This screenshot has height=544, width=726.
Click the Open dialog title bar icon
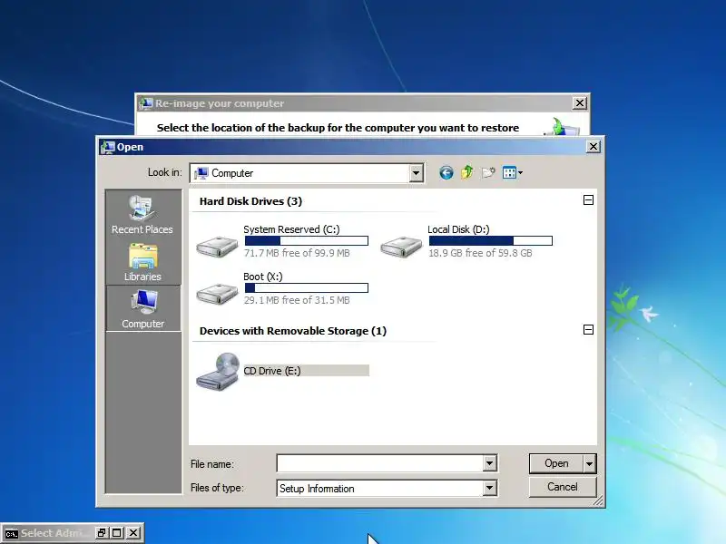(107, 147)
